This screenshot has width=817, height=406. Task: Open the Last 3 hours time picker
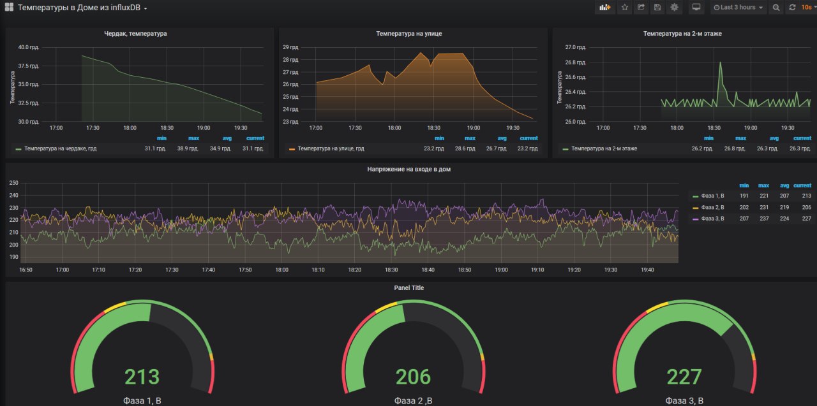738,8
